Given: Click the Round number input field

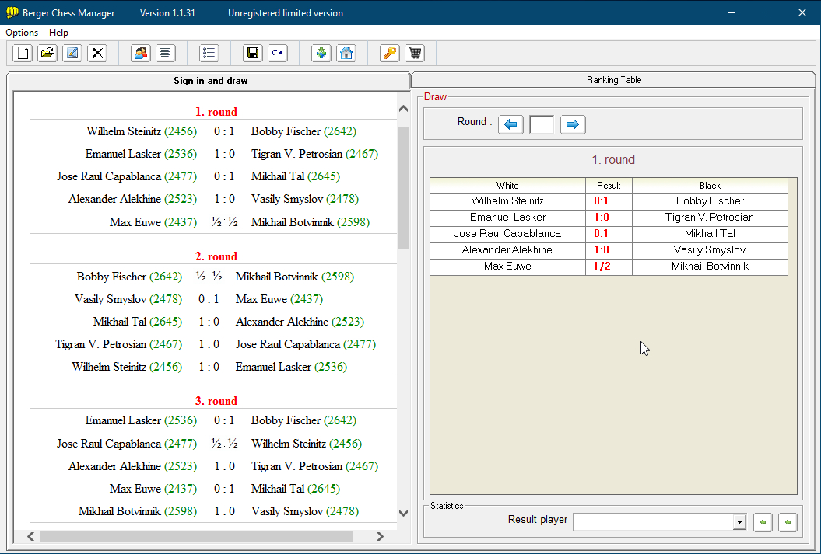Looking at the screenshot, I should [x=542, y=124].
